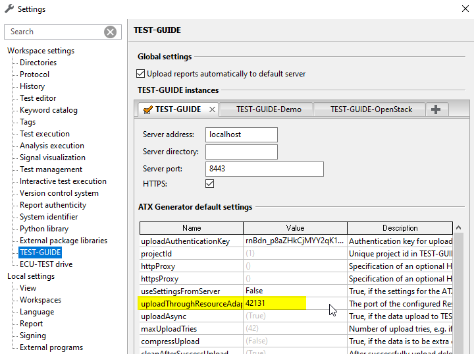Click the useSettingsFromServer False value
Screen dimensions: 474x354
coord(295,291)
